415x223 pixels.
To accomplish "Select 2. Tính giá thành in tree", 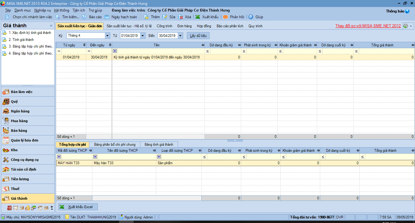I will pos(21,40).
